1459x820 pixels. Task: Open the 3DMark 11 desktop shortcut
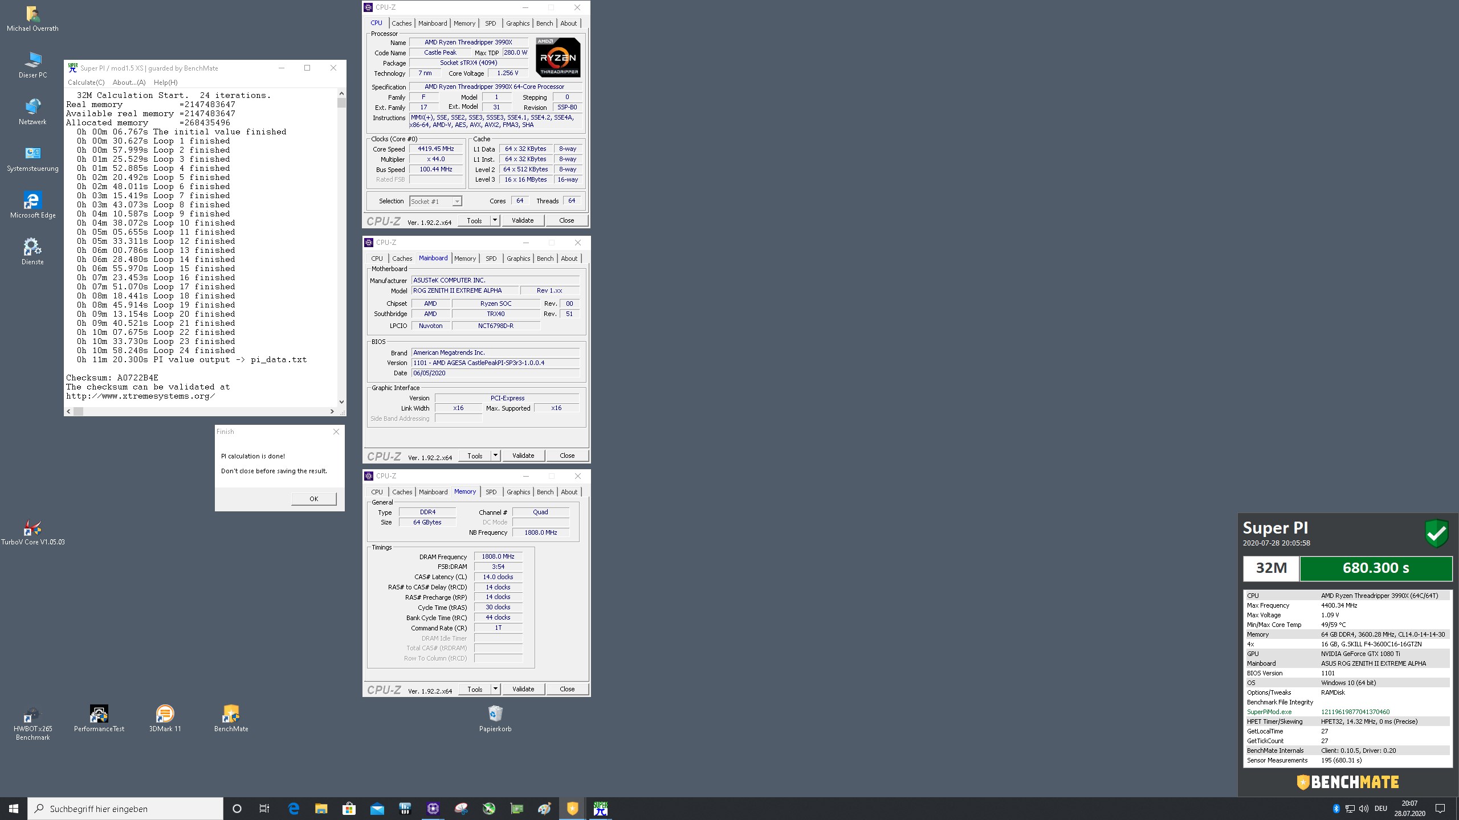[165, 719]
